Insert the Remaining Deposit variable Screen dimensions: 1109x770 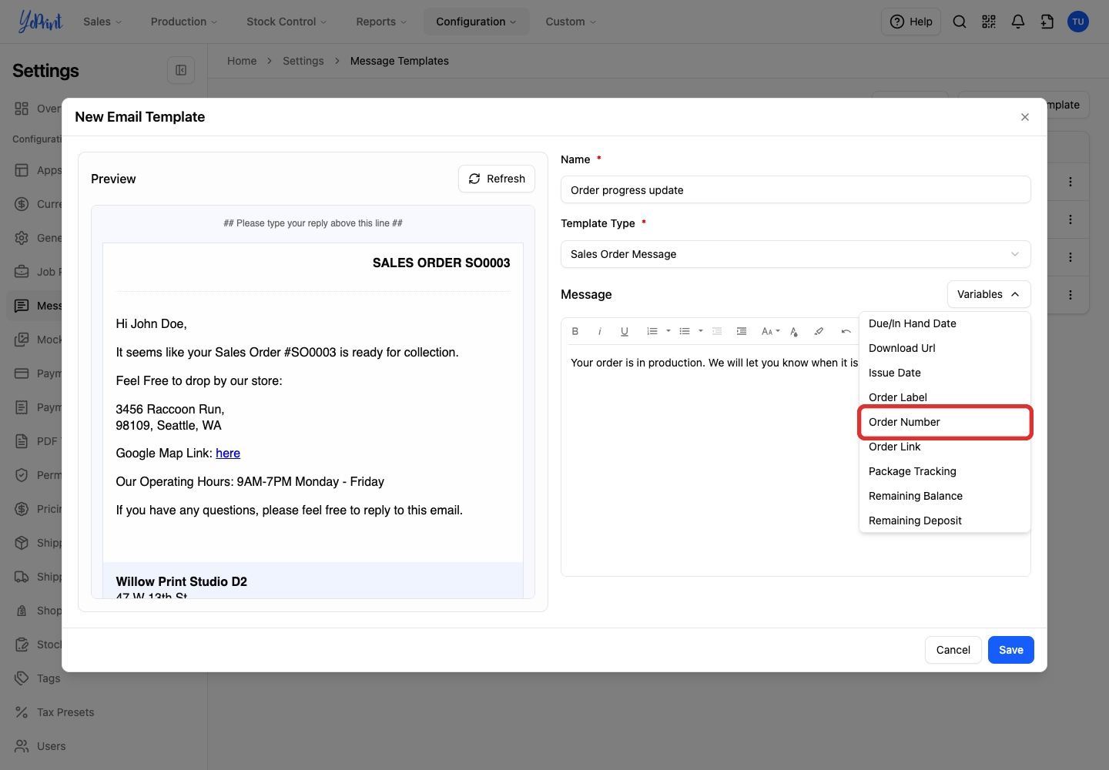944,521
